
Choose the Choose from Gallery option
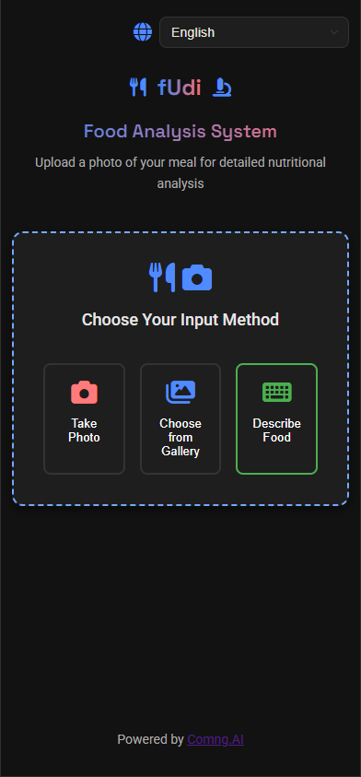click(180, 418)
